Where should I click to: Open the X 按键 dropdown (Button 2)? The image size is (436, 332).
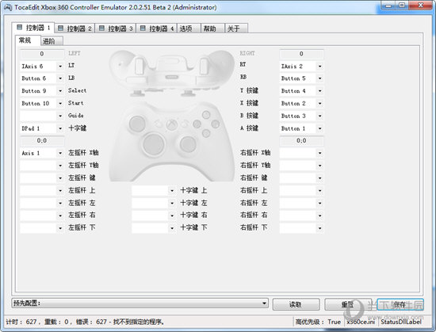click(301, 103)
